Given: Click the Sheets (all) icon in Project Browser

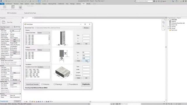Looking at the screenshot, I should [170, 25].
